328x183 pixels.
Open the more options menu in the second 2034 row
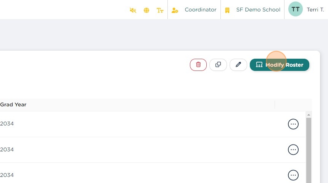pos(293,149)
